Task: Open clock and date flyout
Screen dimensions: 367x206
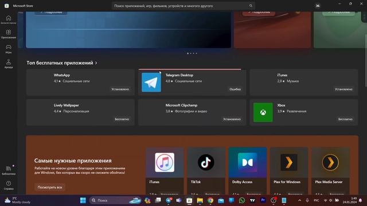Action: (350, 200)
